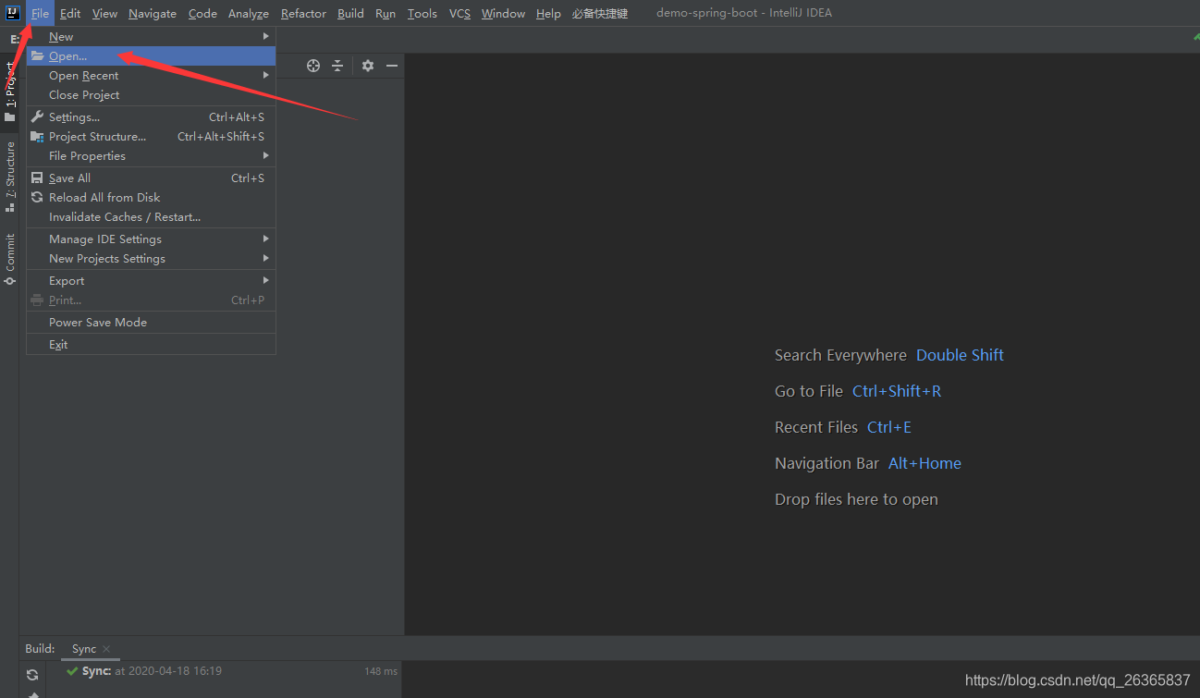Image resolution: width=1200 pixels, height=698 pixels.
Task: Click the Project Structure folder icon
Action: pyautogui.click(x=37, y=137)
